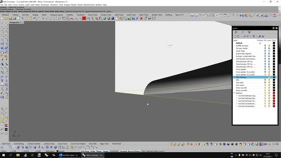Toggle lock of Engine Bay Aligned layer

point(269,54)
